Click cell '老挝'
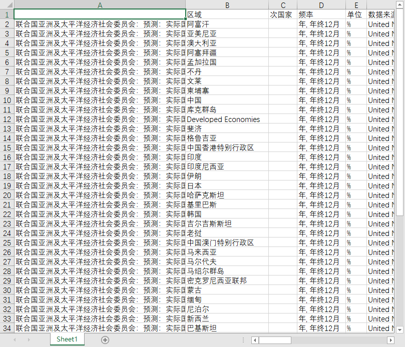The image size is (405, 347). pos(227,233)
